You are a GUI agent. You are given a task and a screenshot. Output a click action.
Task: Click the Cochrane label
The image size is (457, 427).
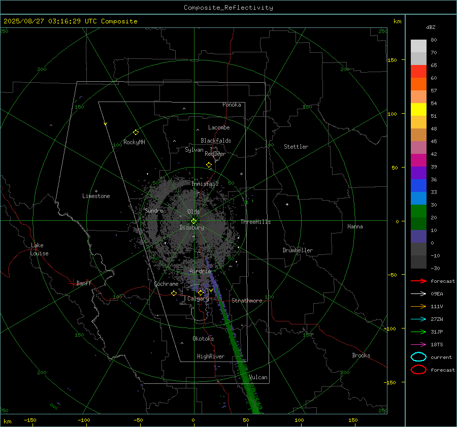point(166,284)
